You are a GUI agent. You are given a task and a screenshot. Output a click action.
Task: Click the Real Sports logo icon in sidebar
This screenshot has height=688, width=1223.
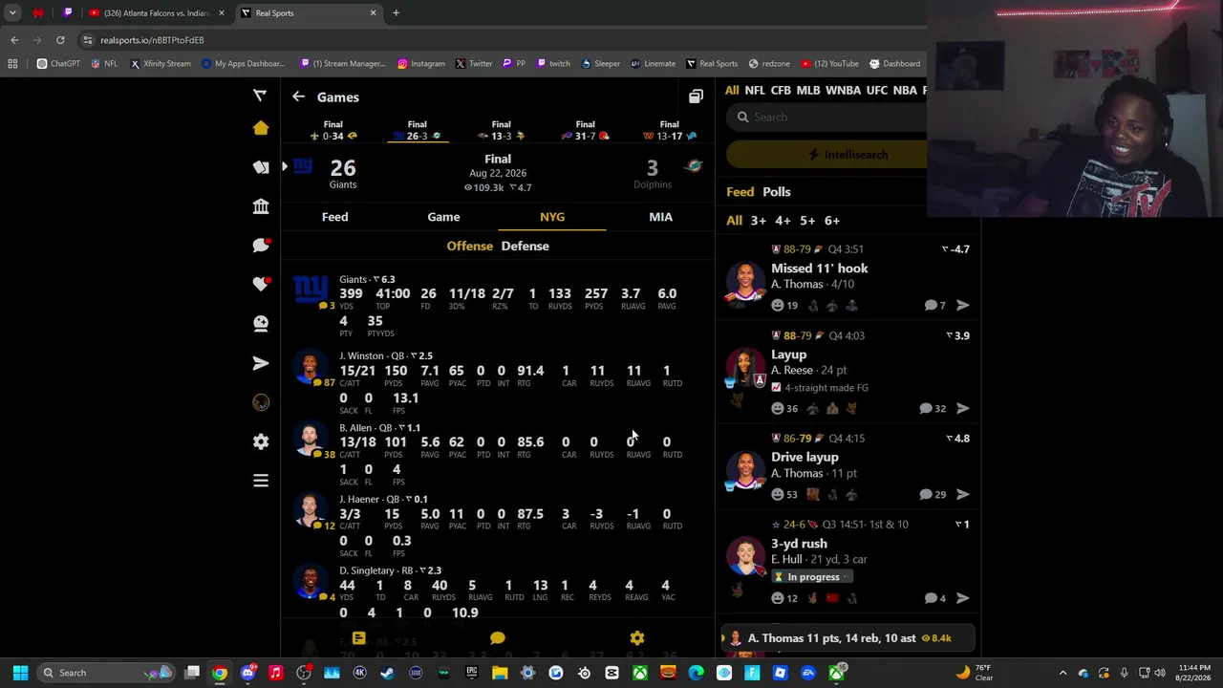(x=260, y=95)
